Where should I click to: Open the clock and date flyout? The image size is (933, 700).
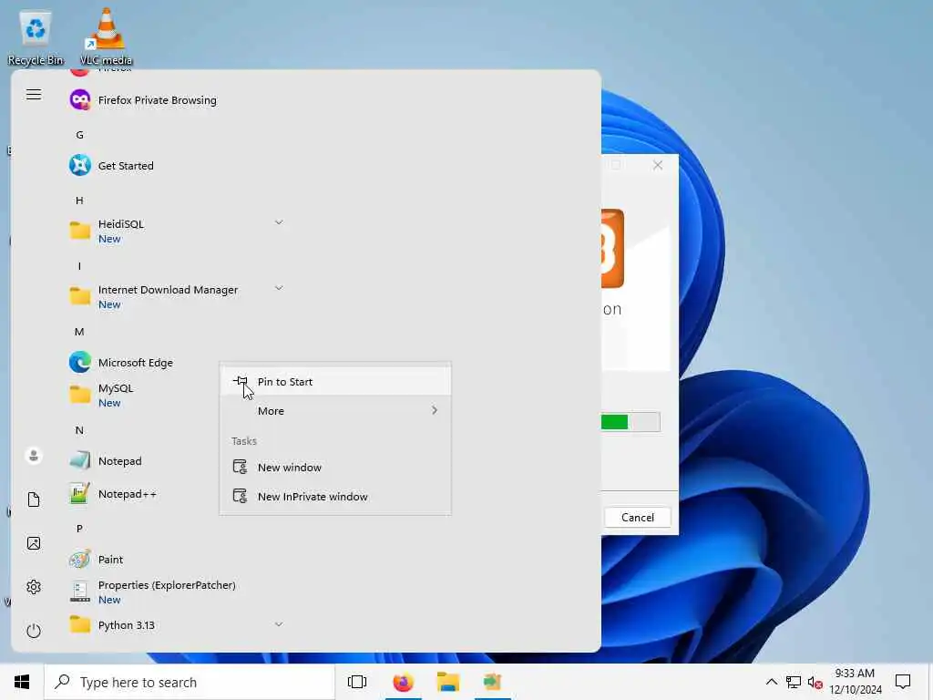(855, 682)
